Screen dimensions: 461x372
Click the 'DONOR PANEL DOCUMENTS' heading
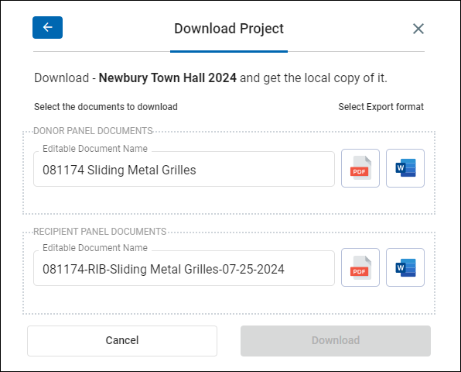click(x=93, y=131)
